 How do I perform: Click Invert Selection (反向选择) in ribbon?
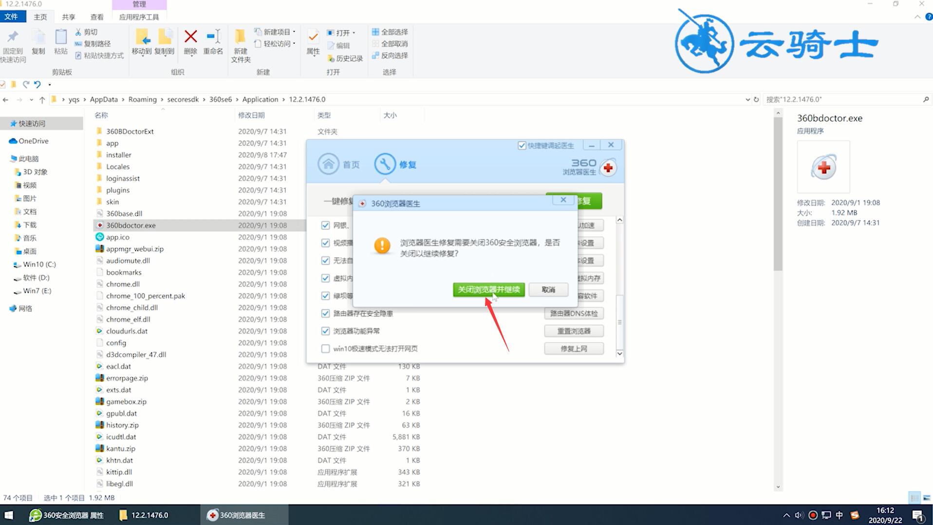click(x=390, y=55)
